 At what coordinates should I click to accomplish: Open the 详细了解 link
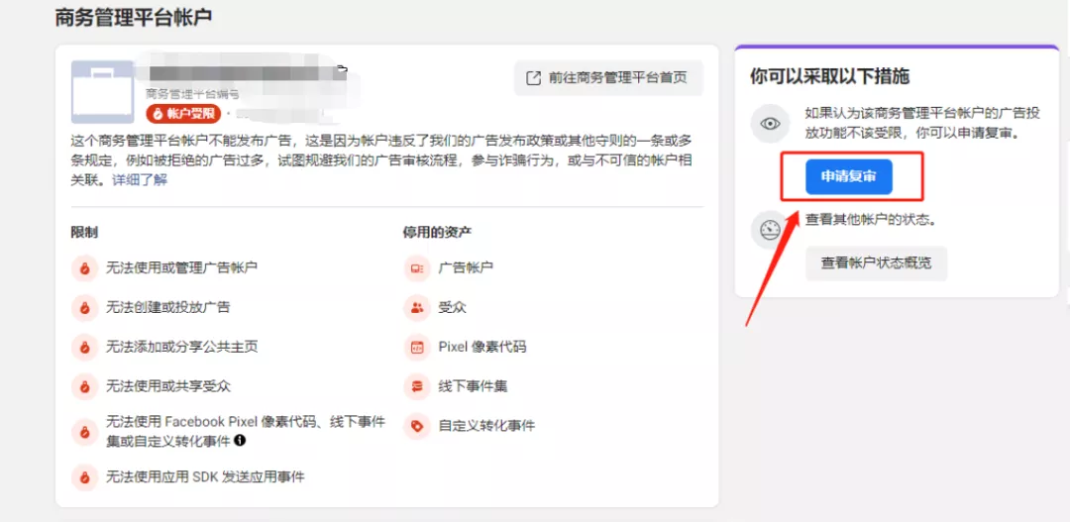140,180
